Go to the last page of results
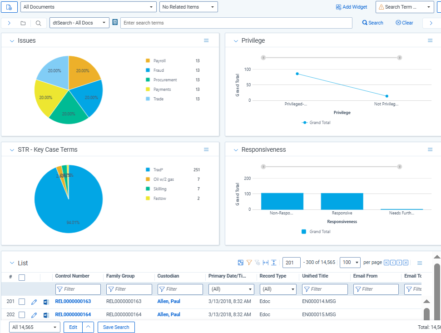Viewport: 441px width, 333px height. (x=406, y=263)
